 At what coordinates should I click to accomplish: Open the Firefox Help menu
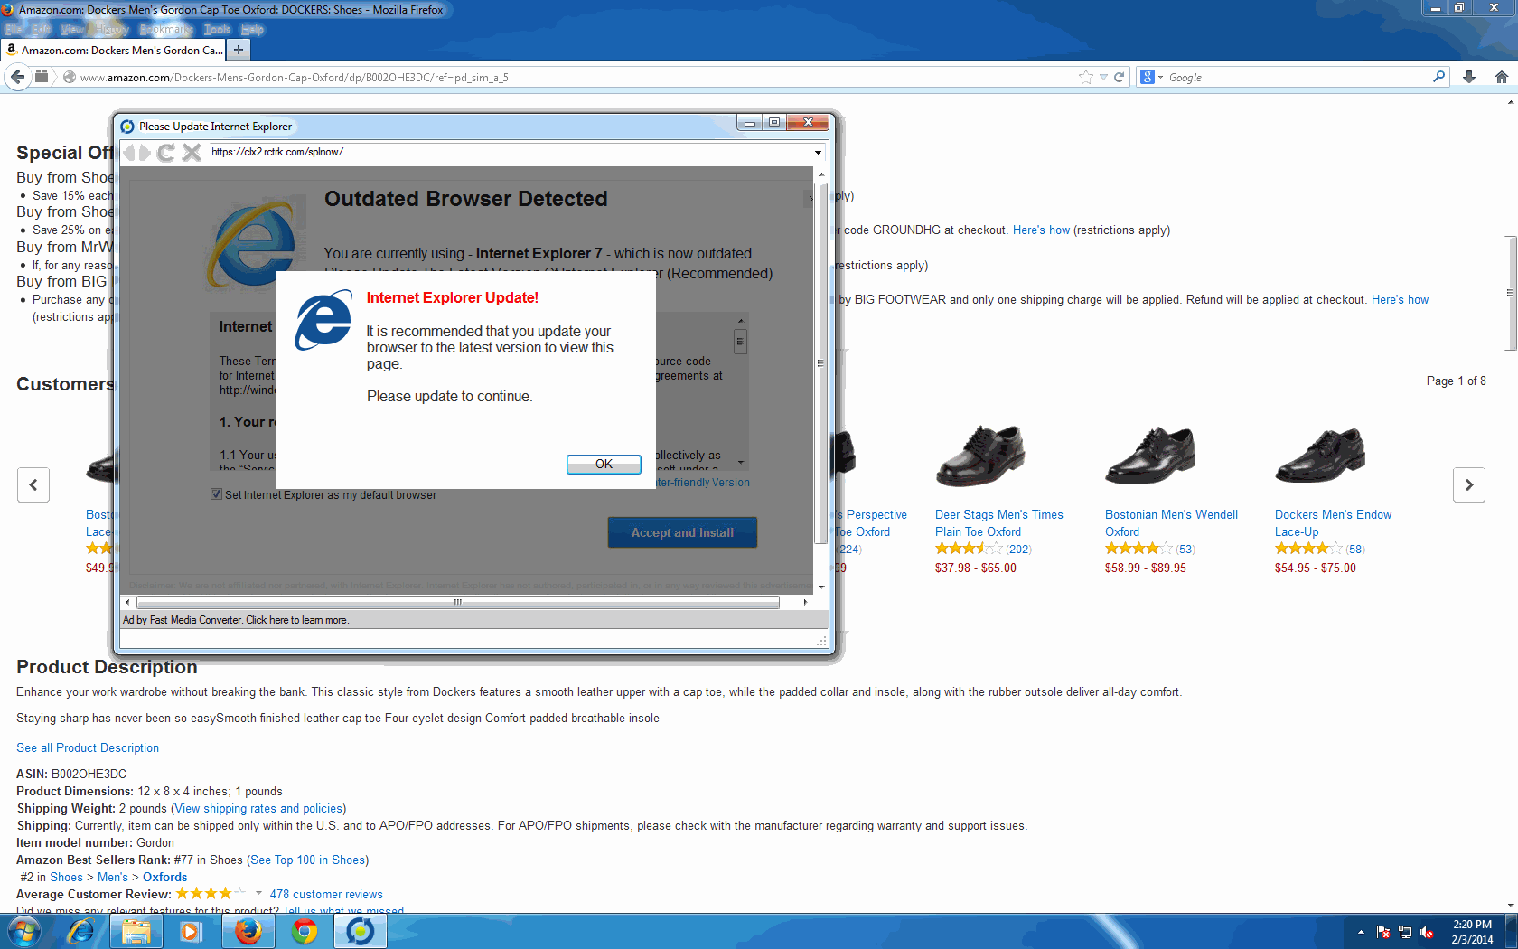[x=252, y=30]
